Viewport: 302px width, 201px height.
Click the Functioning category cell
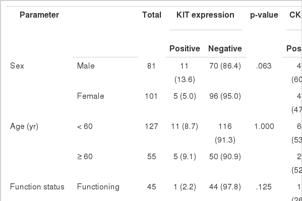tap(98, 187)
